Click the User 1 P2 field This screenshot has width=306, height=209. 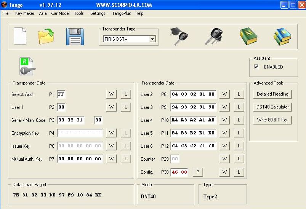tap(61, 107)
